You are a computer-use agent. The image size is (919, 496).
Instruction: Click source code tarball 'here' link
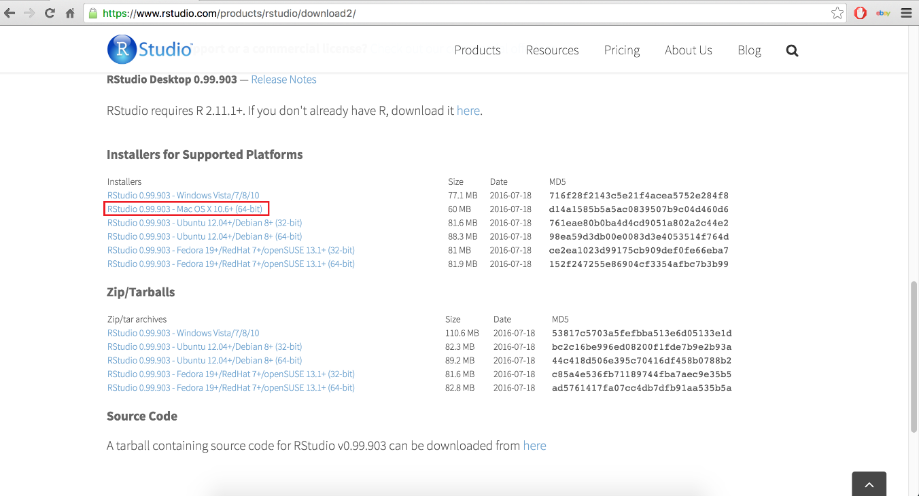534,446
